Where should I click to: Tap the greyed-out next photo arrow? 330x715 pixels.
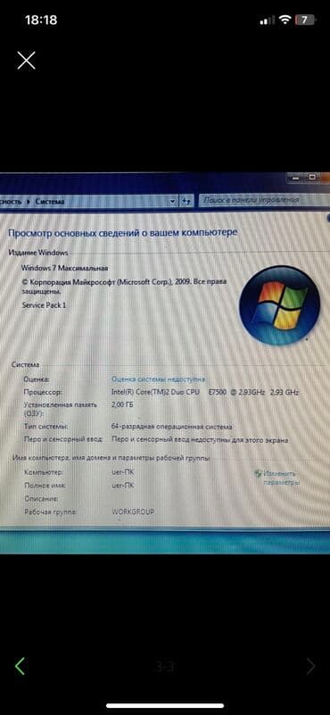[x=311, y=666]
